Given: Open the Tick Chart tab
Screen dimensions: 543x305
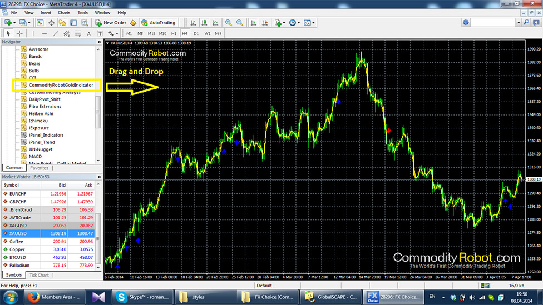Looking at the screenshot, I should pyautogui.click(x=39, y=275).
